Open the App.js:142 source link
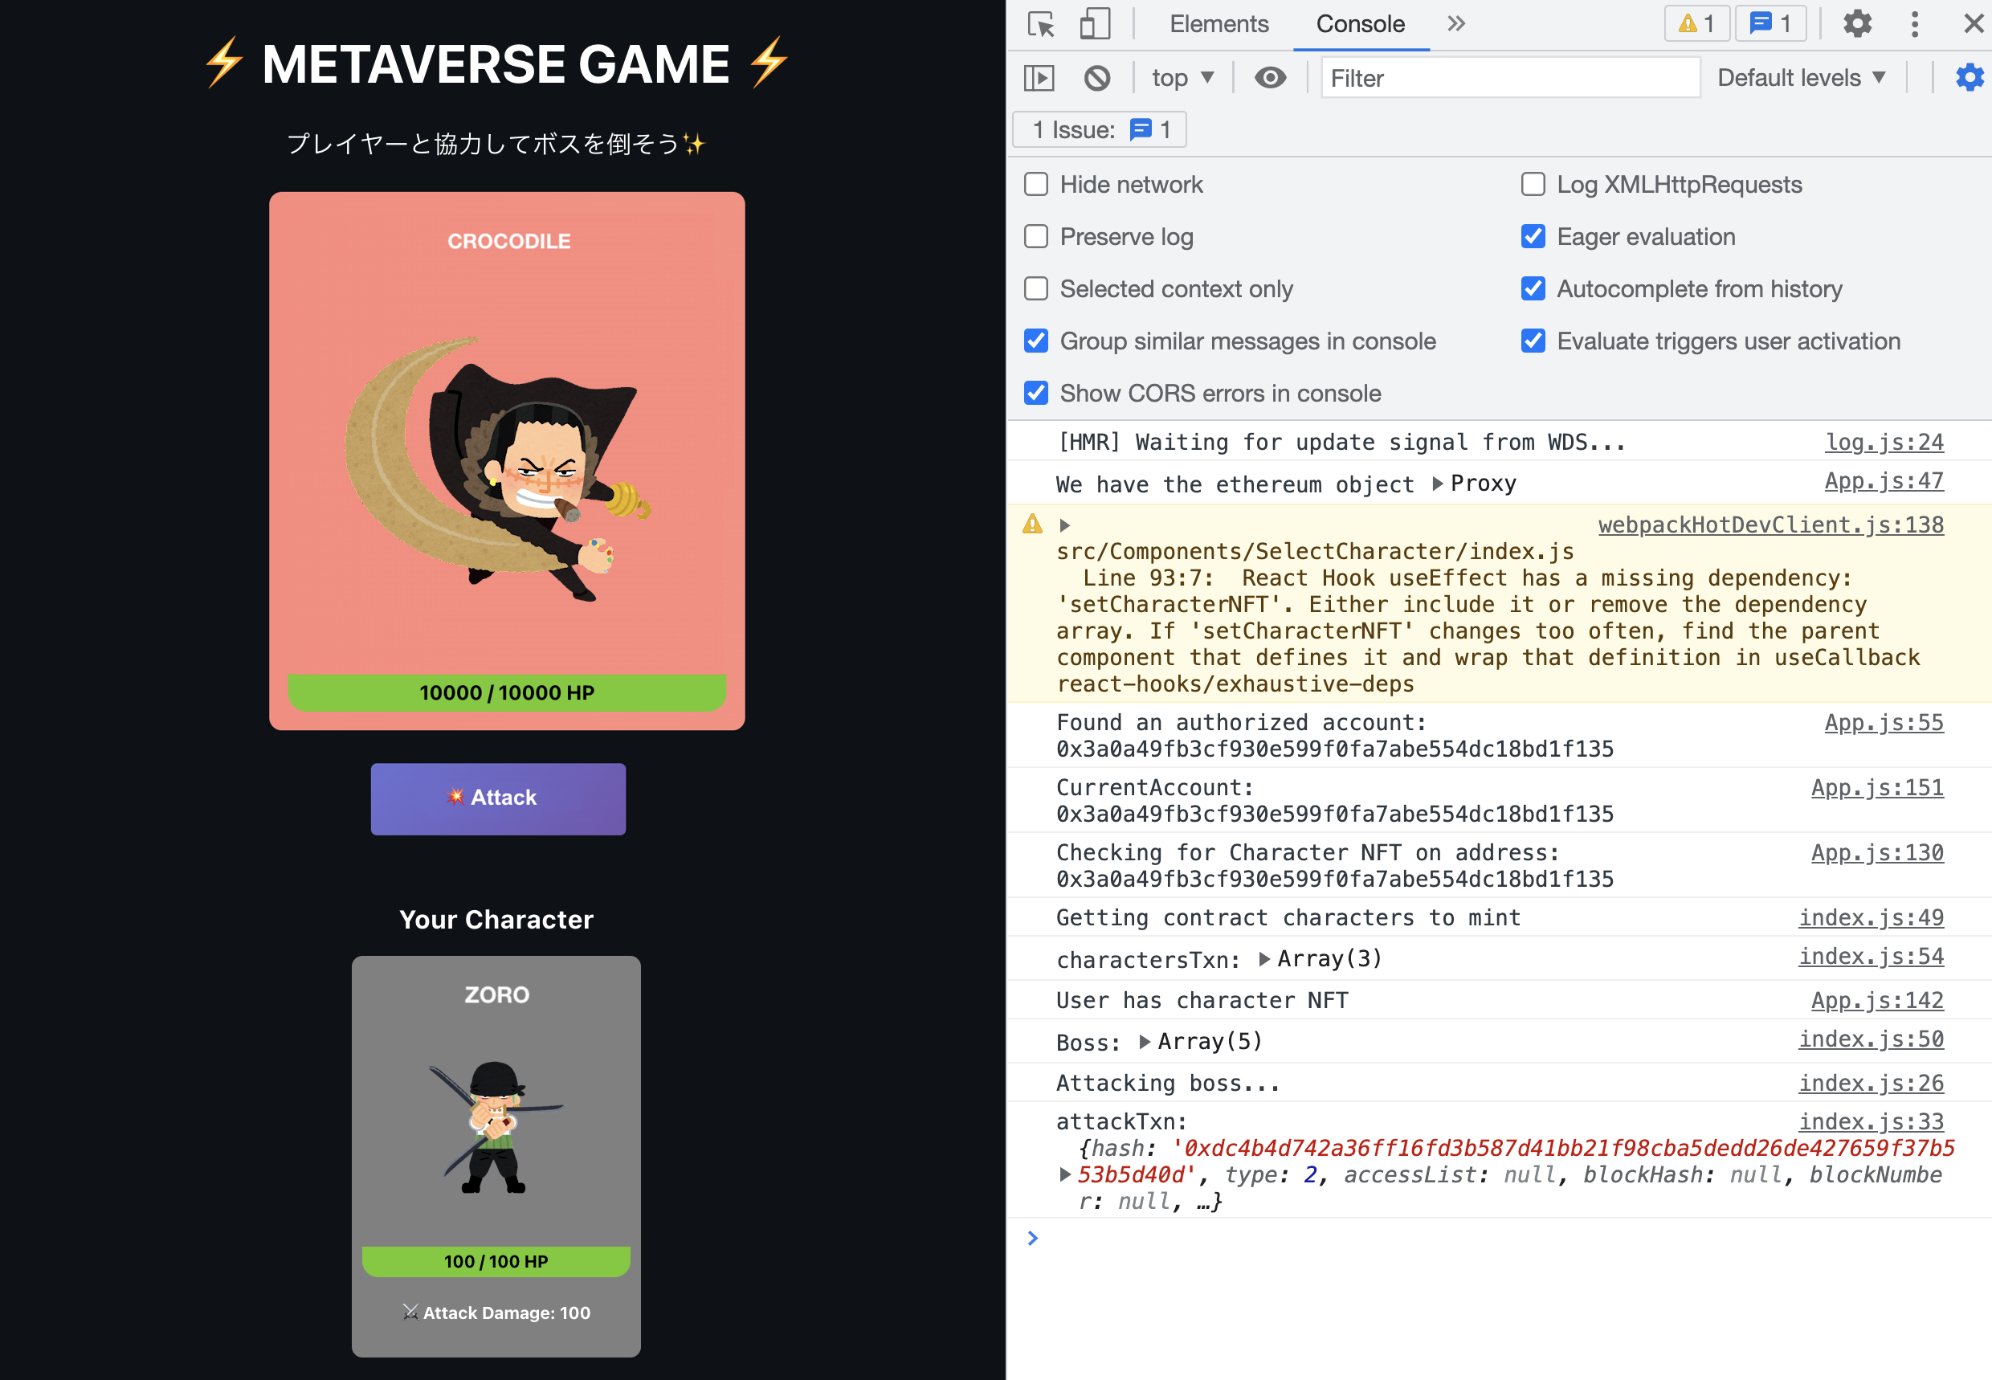 click(1877, 1000)
